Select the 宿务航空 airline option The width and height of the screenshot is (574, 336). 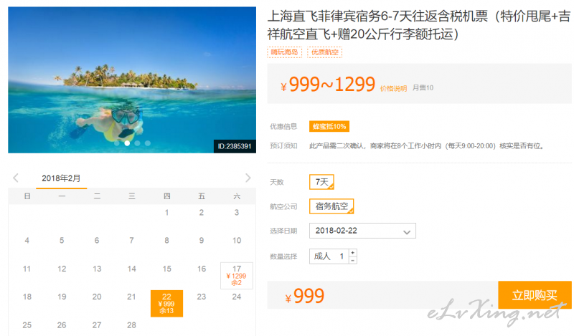(331, 206)
